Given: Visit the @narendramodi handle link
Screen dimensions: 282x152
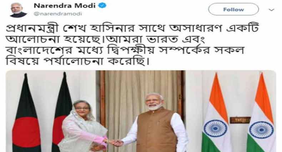Looking at the screenshot, I should point(58,14).
